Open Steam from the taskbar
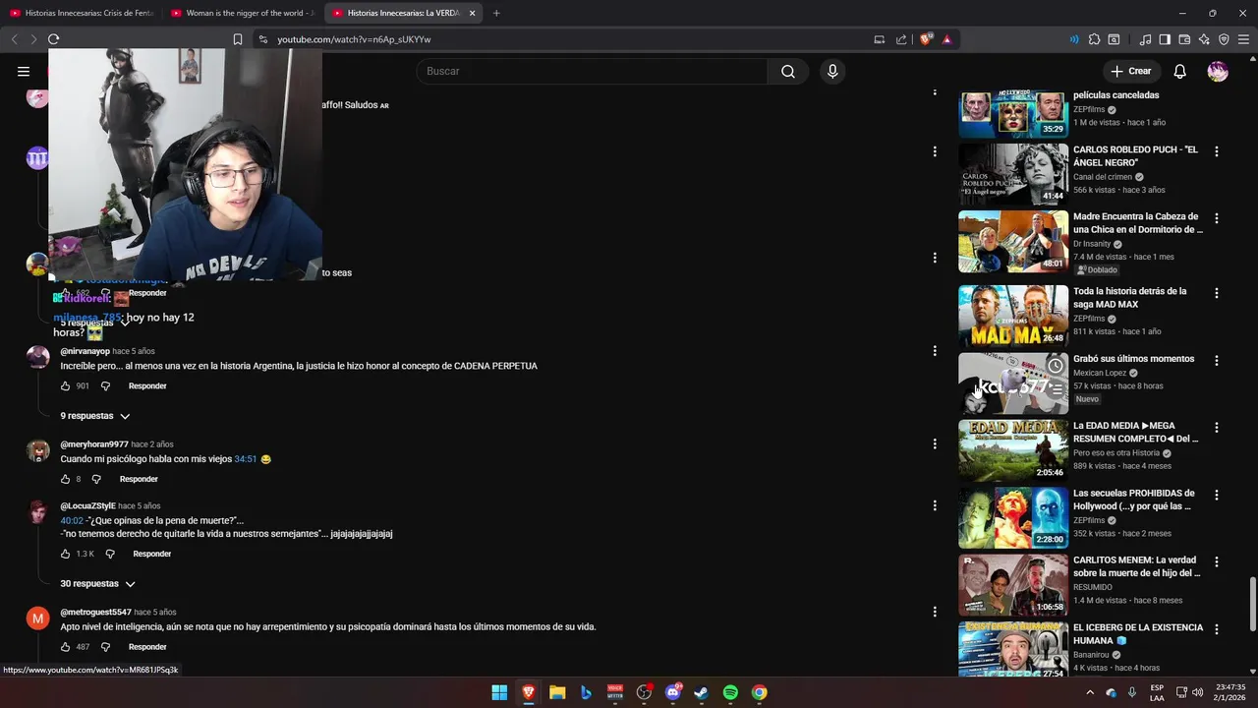The image size is (1258, 708). pos(701,692)
